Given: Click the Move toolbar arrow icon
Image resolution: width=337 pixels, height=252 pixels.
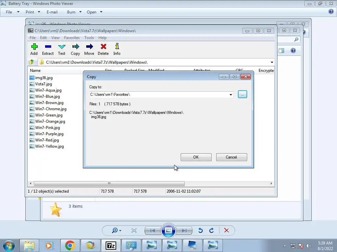Looking at the screenshot, I should point(90,47).
